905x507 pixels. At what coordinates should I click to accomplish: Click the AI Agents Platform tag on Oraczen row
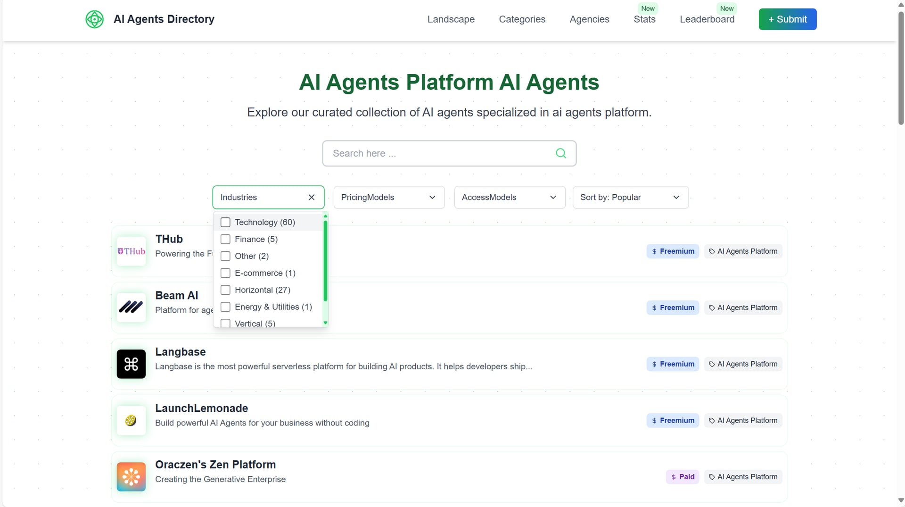click(743, 477)
